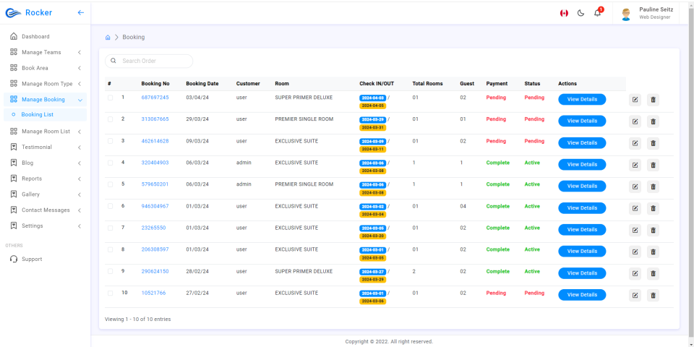694x347 pixels.
Task: Expand the Manage Room Type submenu
Action: [x=45, y=84]
